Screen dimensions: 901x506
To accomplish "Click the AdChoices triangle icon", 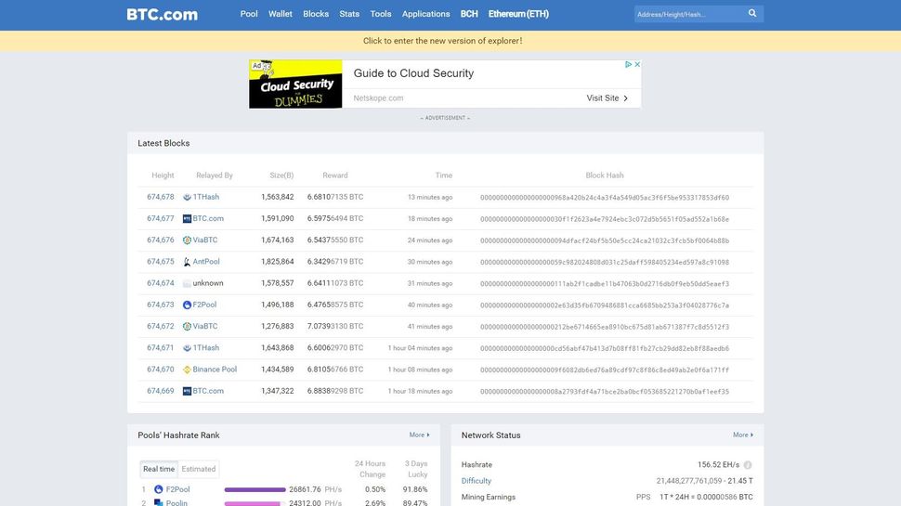I will (x=629, y=64).
